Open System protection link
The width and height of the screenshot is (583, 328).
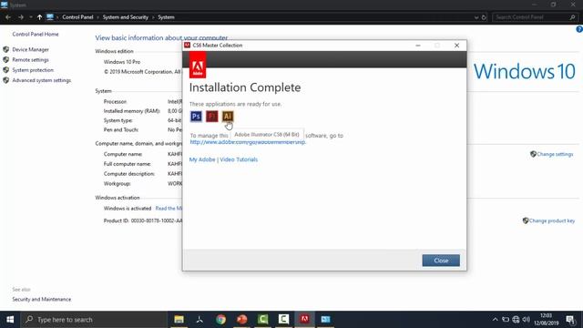33,70
